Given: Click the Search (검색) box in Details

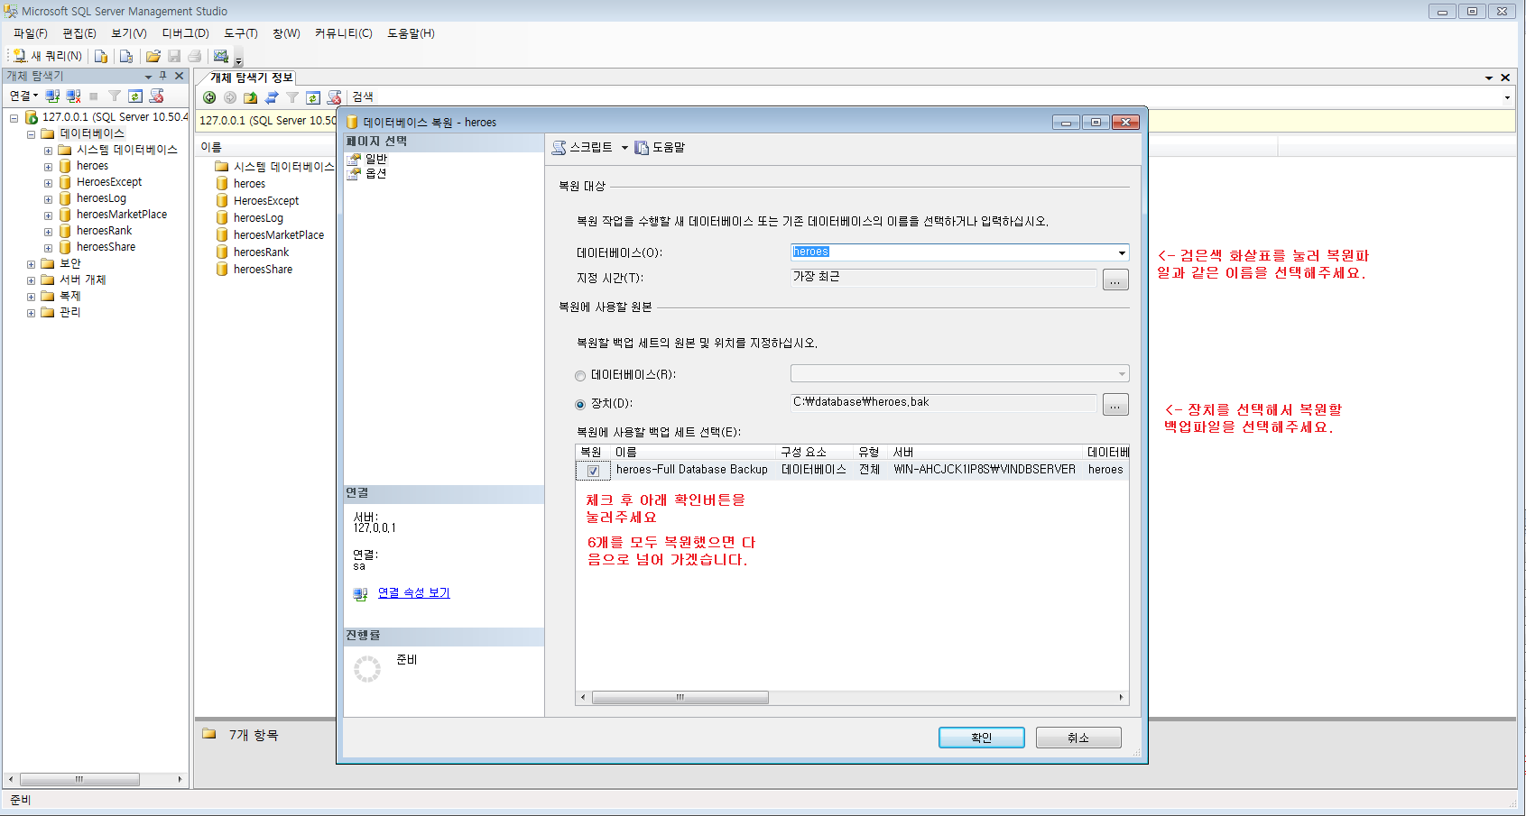Looking at the screenshot, I should coord(930,97).
